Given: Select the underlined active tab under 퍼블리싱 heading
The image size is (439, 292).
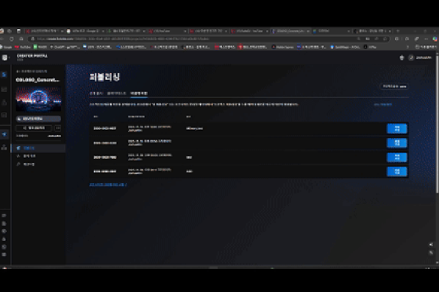Looking at the screenshot, I should pyautogui.click(x=139, y=93).
